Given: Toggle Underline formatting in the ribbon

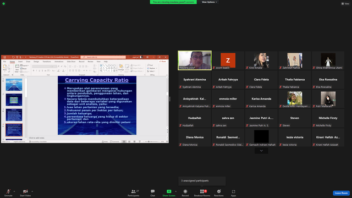Looking at the screenshot, I should [x=39, y=71].
